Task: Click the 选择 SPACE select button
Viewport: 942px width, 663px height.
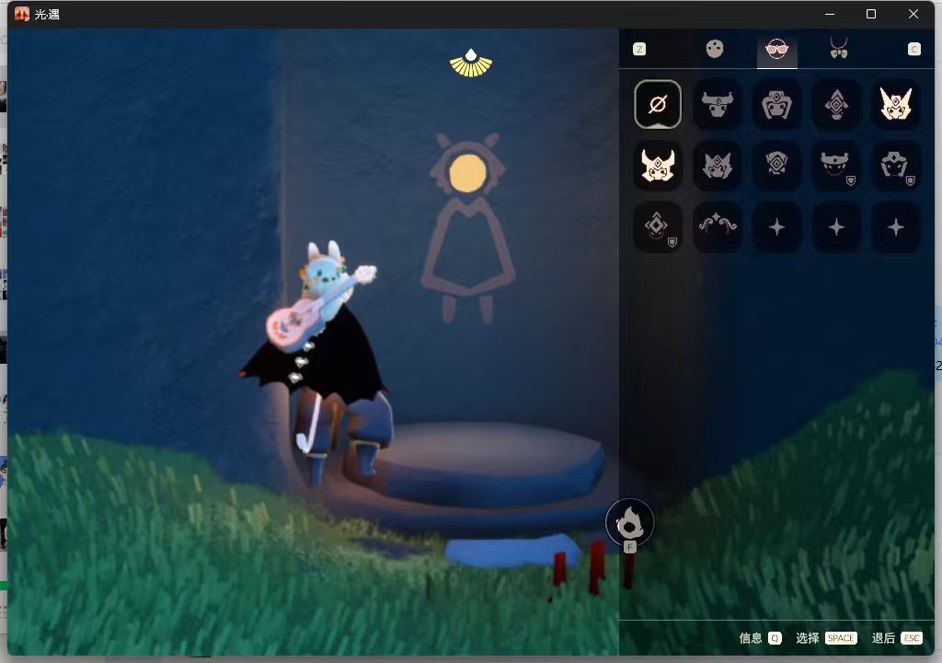Action: point(826,638)
